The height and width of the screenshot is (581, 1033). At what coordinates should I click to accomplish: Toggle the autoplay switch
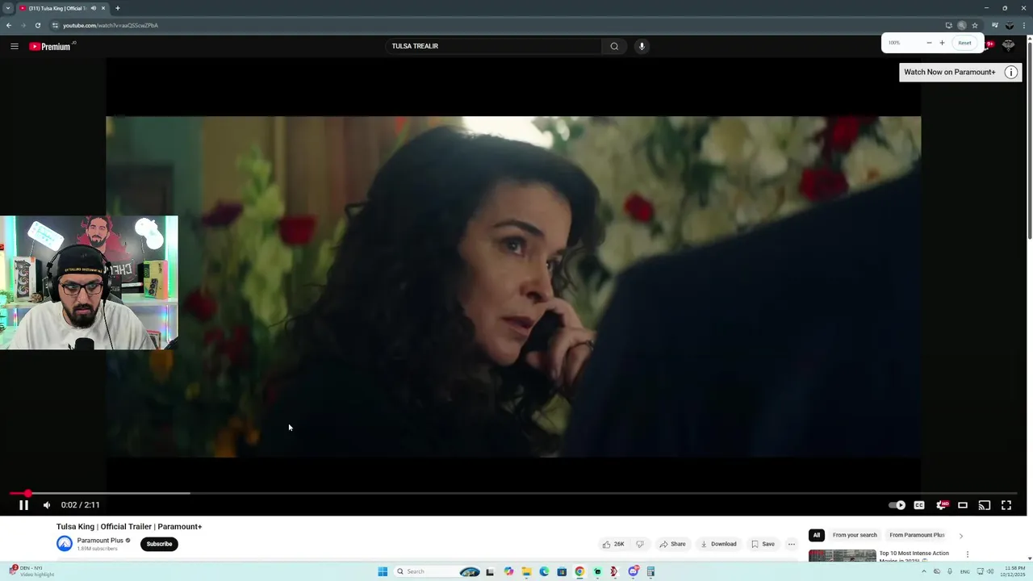897,505
